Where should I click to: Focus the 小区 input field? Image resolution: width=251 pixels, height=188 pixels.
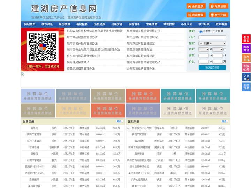click(212, 37)
